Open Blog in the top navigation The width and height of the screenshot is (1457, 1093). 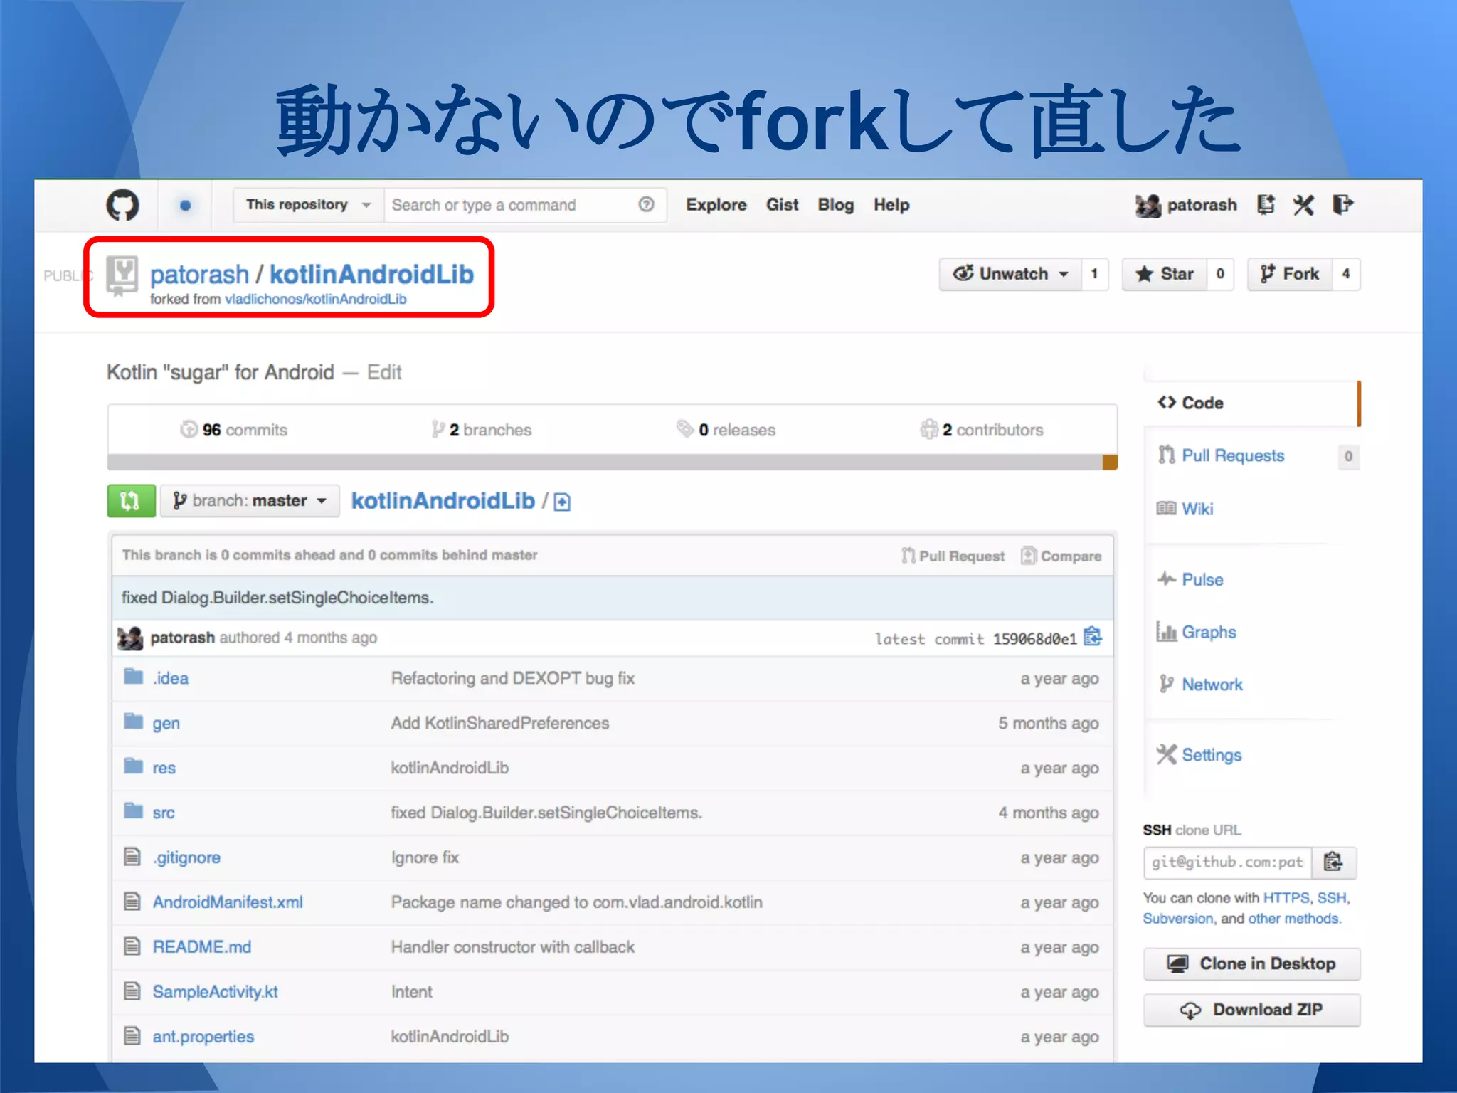(835, 205)
